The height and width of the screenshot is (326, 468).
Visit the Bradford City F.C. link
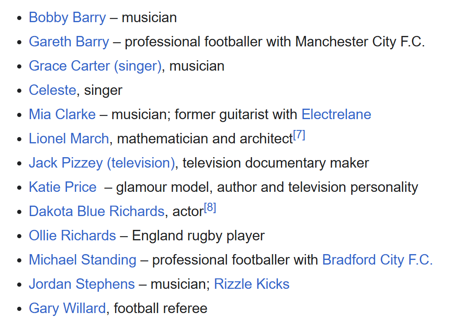[x=377, y=260]
